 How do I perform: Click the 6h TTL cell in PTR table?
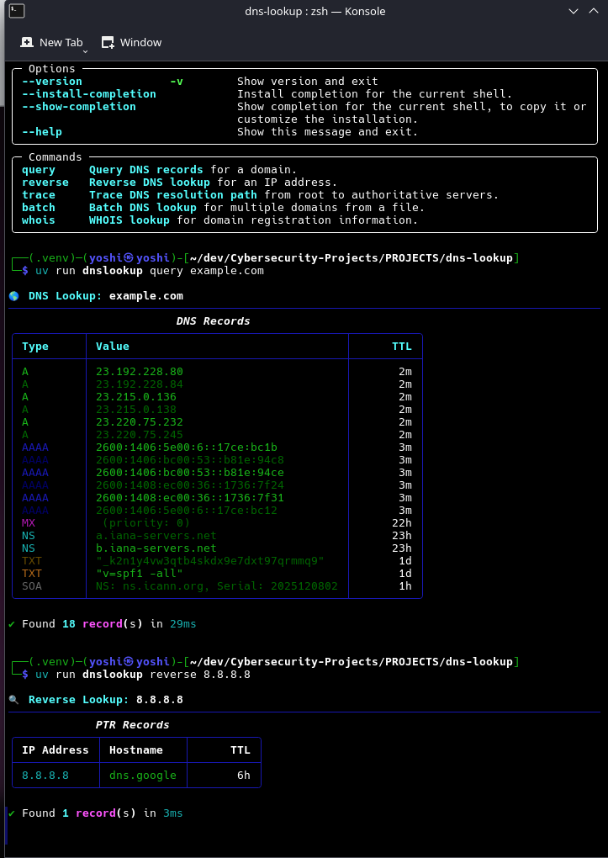coord(244,775)
